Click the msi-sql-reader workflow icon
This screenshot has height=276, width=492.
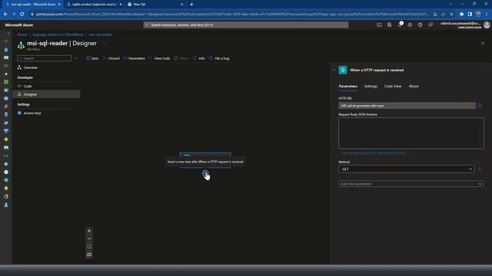(x=21, y=45)
